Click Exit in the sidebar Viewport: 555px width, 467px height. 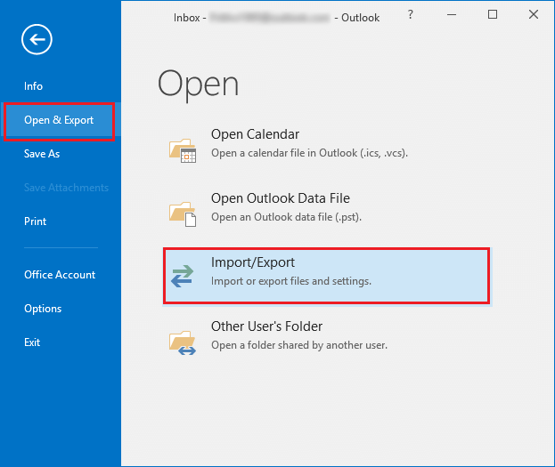click(32, 342)
